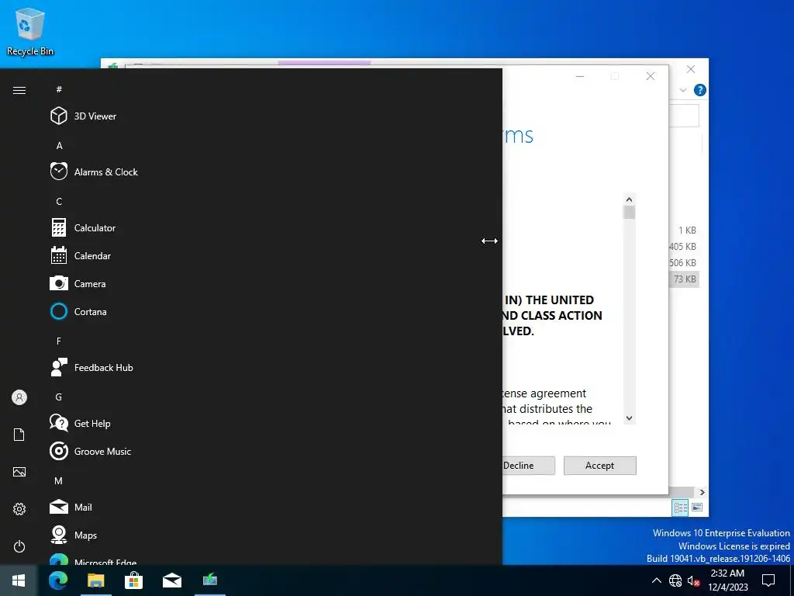Open Settings gear in Start sidebar

coord(19,509)
